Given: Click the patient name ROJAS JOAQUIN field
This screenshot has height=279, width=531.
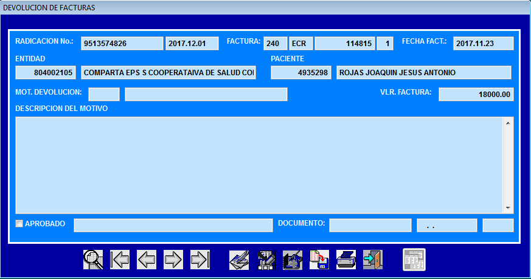Looking at the screenshot, I should [x=424, y=73].
